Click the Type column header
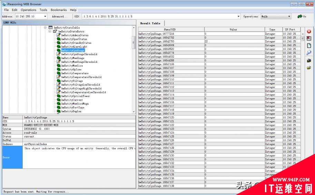The height and width of the screenshot is (195, 315). pos(274,30)
